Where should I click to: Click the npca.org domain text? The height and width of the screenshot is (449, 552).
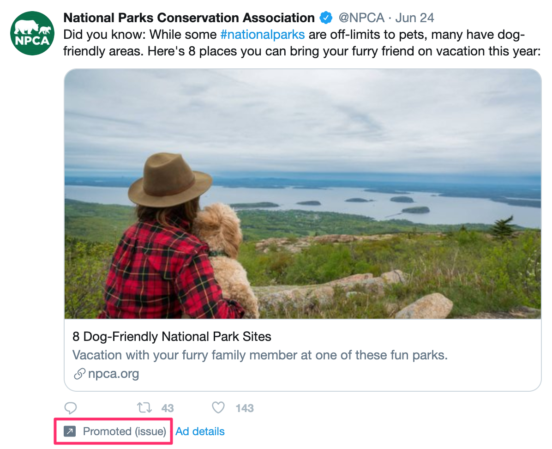click(114, 373)
